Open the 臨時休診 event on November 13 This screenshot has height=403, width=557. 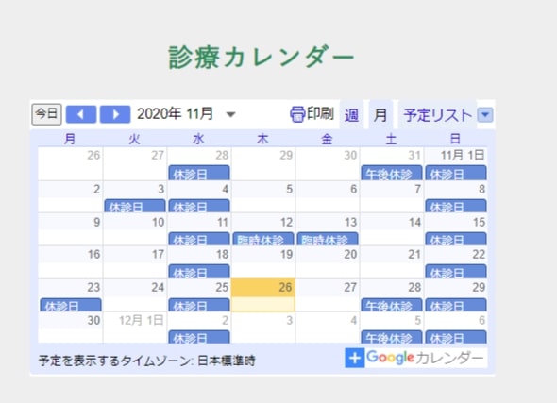(x=328, y=239)
